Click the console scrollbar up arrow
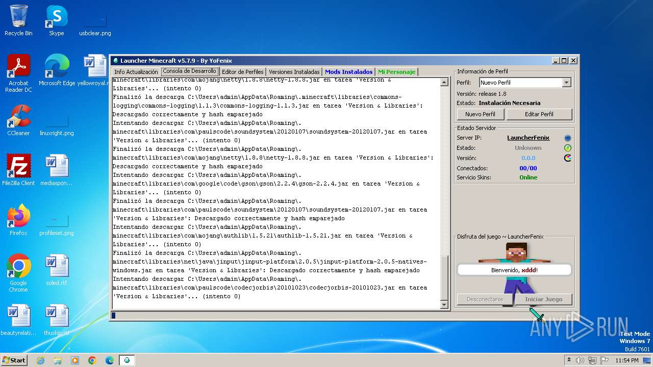This screenshot has width=653, height=367. (444, 82)
